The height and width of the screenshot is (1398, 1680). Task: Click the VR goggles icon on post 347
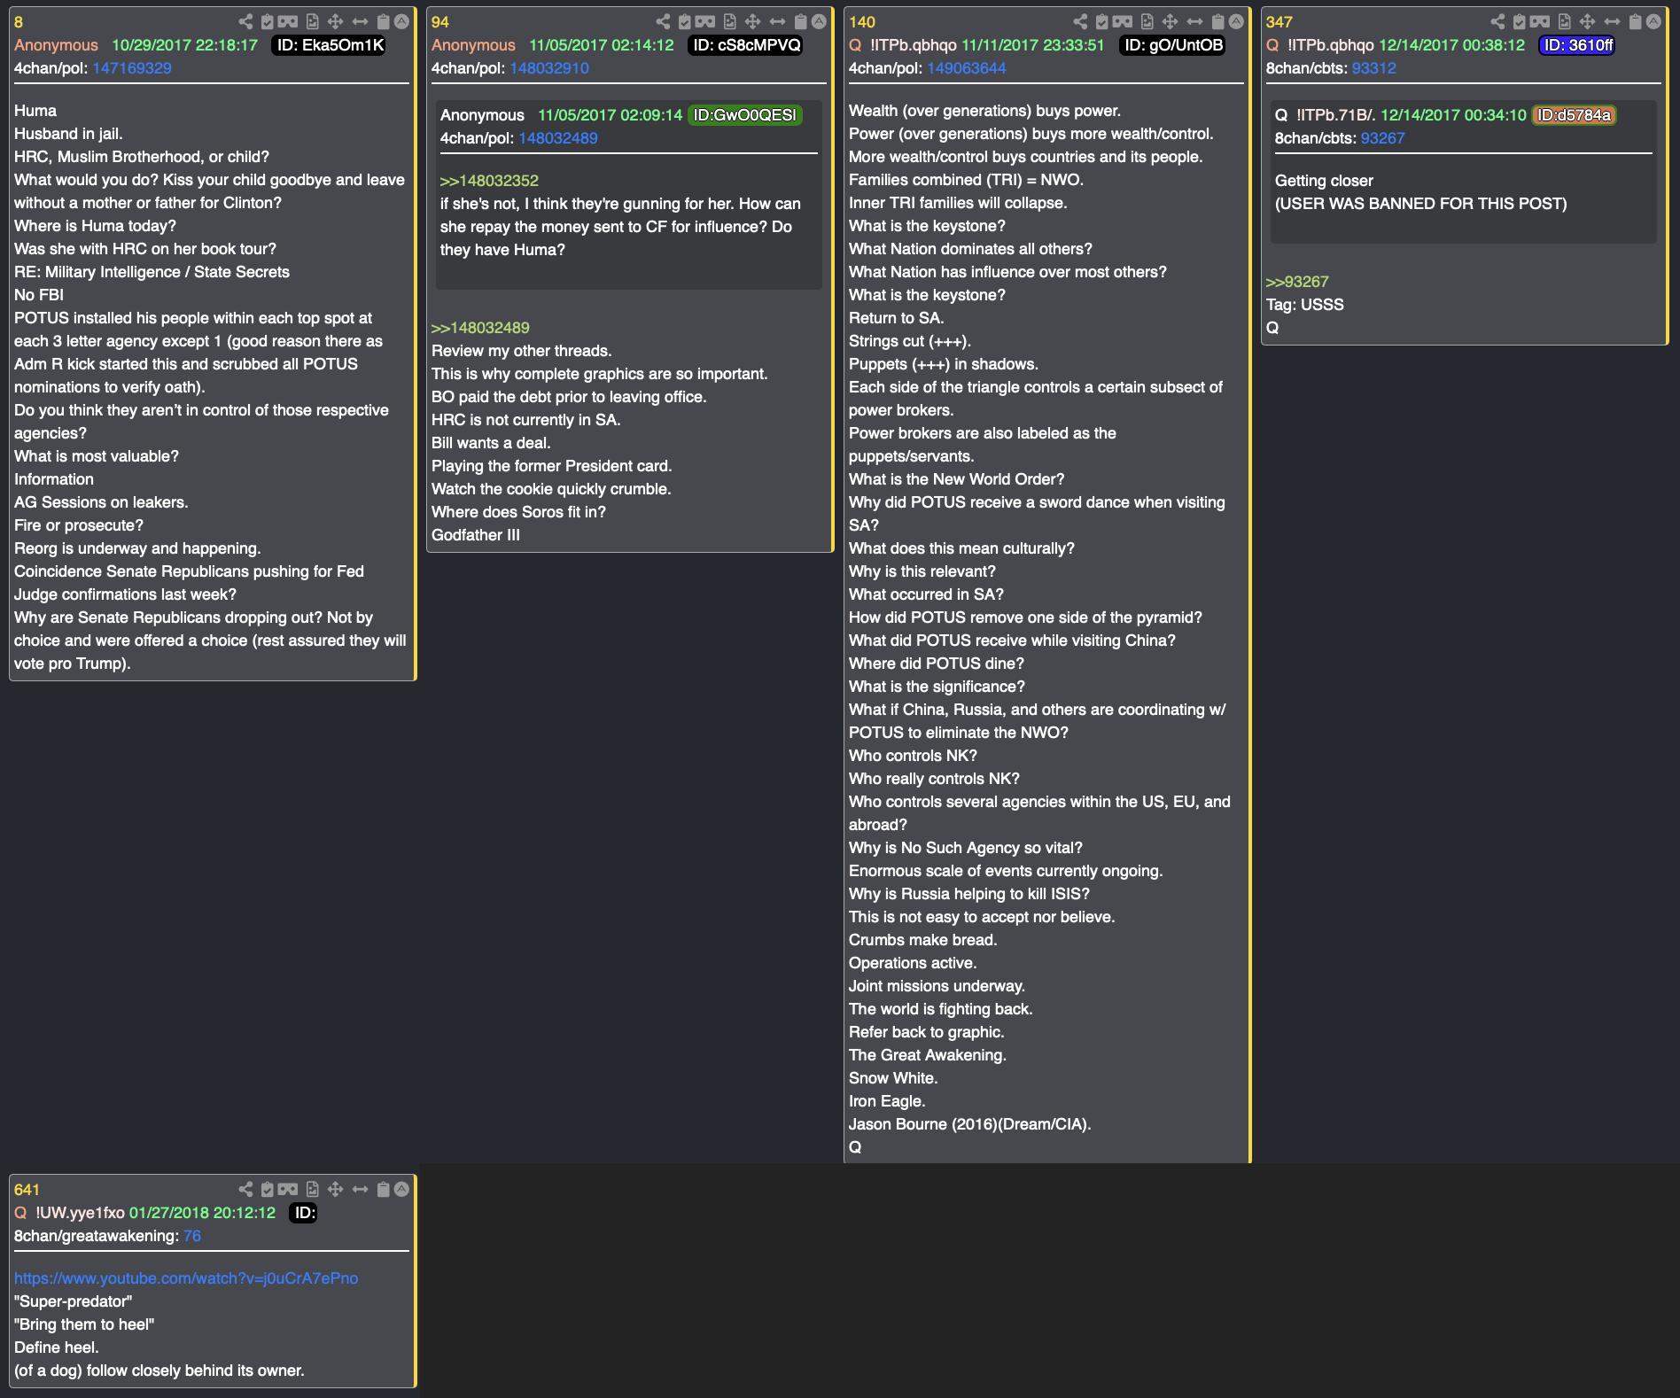(1540, 21)
